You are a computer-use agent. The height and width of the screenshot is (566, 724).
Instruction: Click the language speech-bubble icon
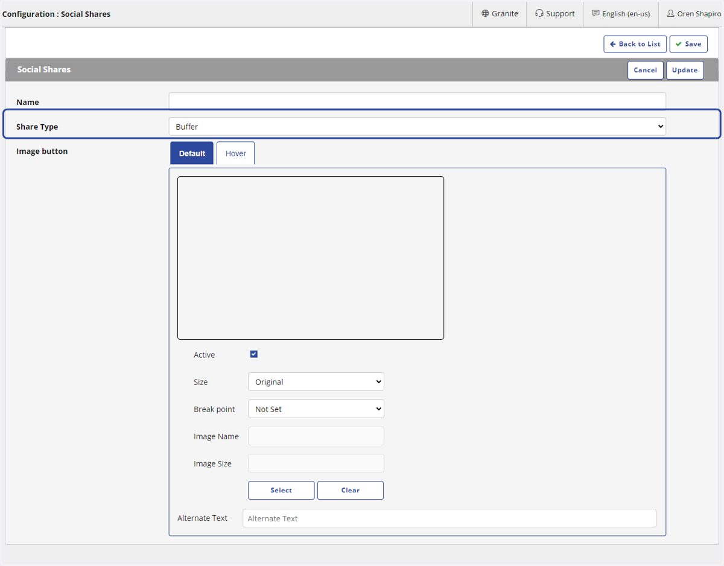[x=595, y=13]
